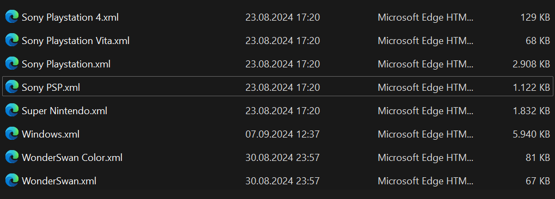Click the Edge icon of Sony PSP.xml
The image size is (555, 199).
coord(11,88)
